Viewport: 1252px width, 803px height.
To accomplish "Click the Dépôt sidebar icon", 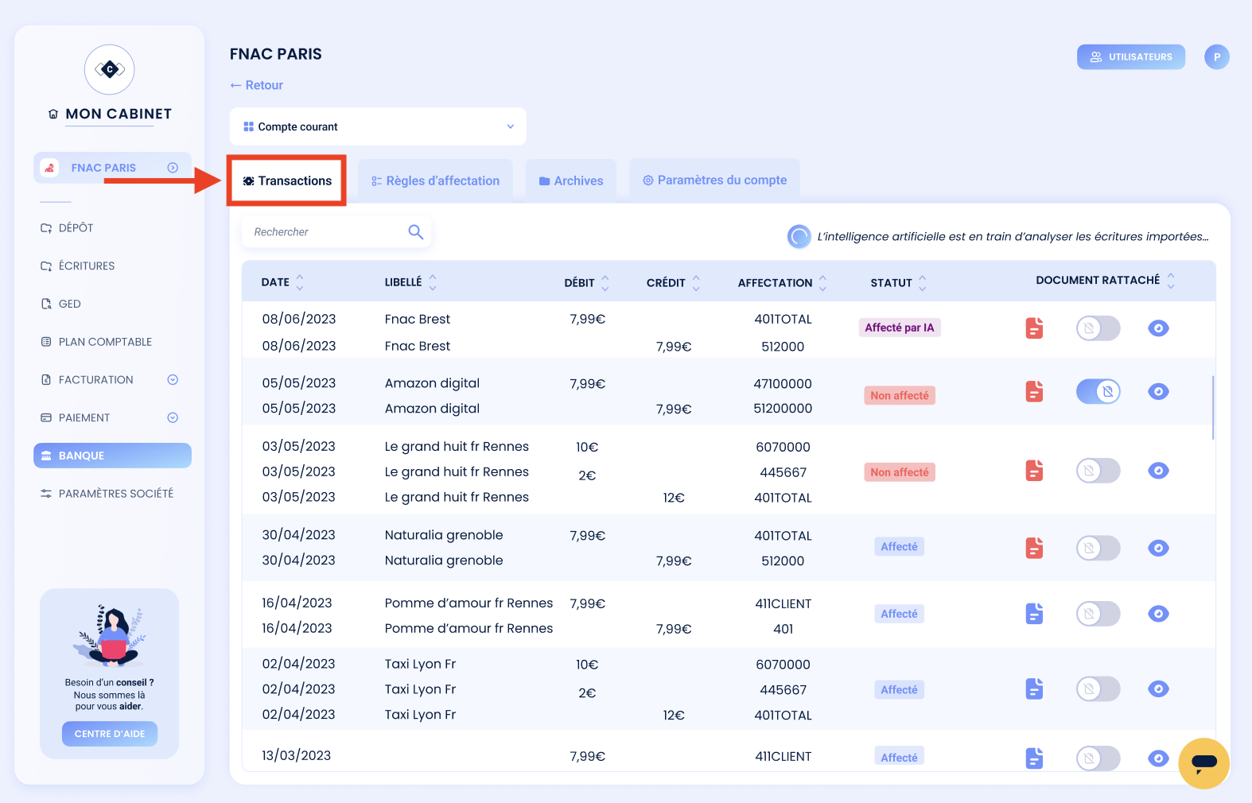I will pyautogui.click(x=46, y=227).
